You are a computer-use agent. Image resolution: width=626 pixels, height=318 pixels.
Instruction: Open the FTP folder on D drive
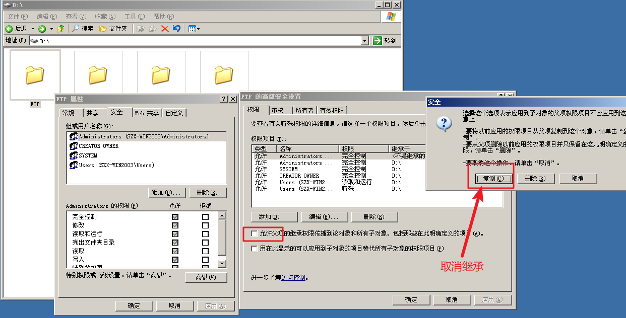35,74
